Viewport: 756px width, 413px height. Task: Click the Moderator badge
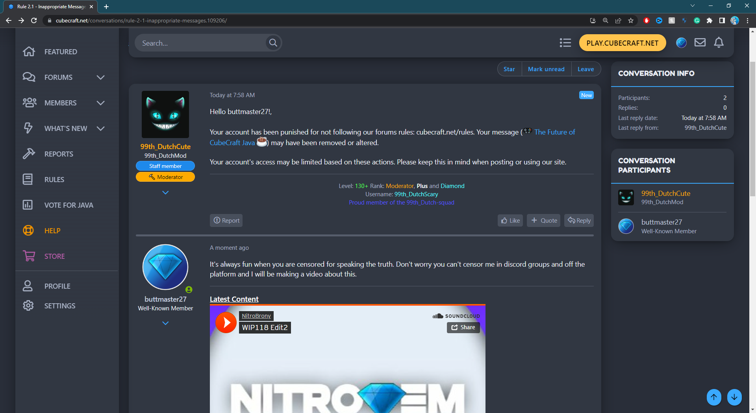tap(165, 177)
